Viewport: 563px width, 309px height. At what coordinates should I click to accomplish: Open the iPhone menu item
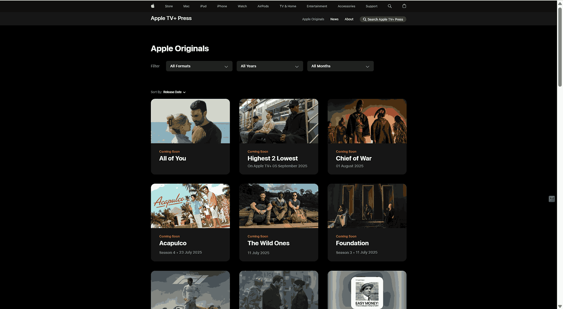[222, 6]
